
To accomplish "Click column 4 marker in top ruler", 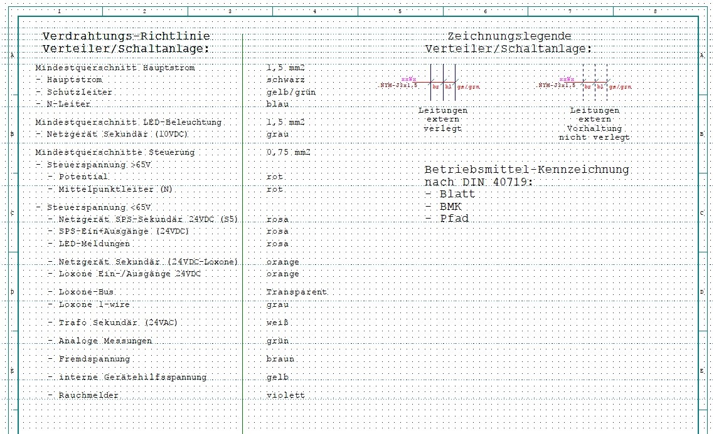I will 314,11.
